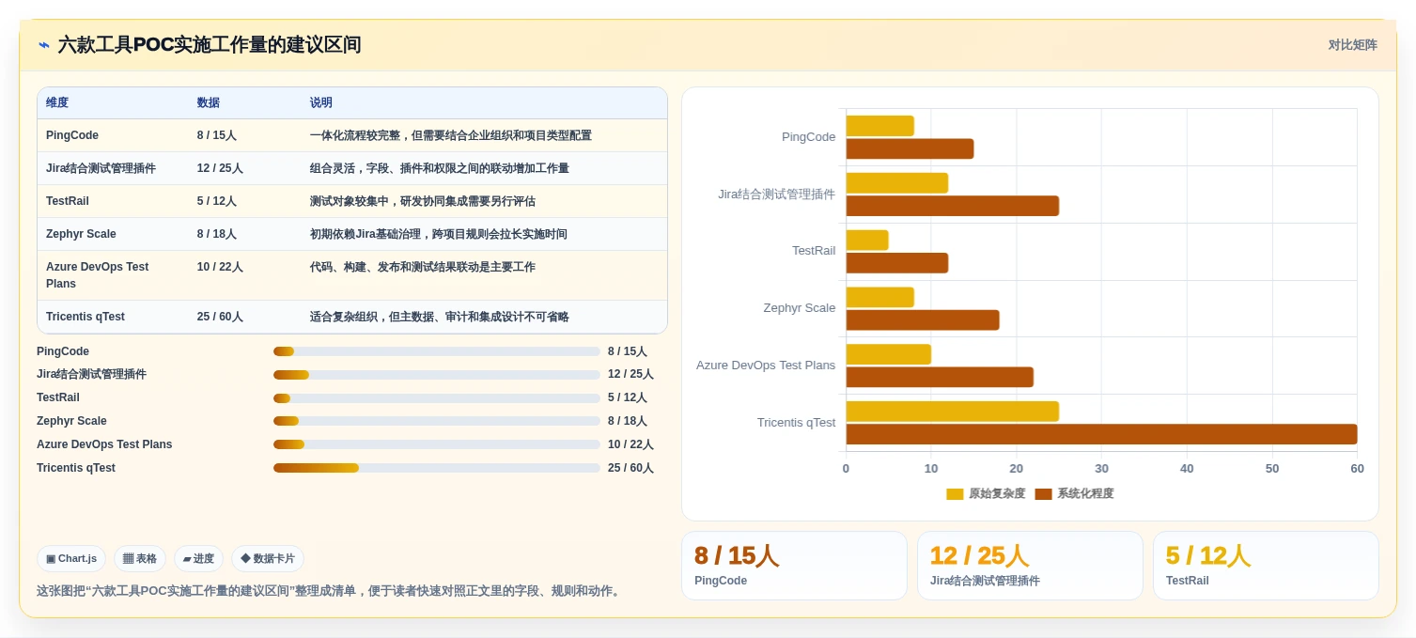Click Azure DevOps Test Plans yellow chart bar
This screenshot has height=638, width=1416.
tap(888, 354)
